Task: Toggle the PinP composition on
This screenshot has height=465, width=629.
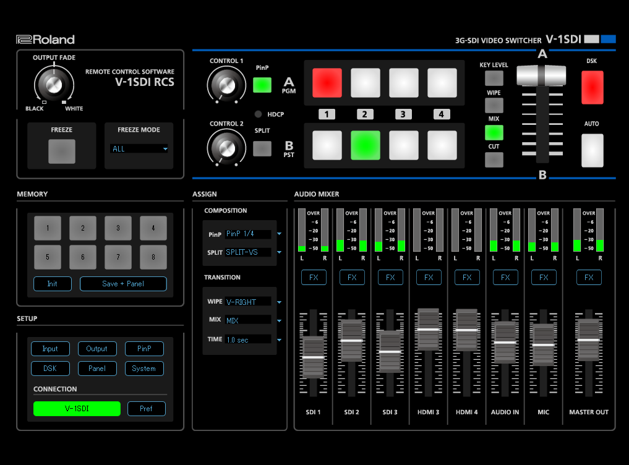Action: 262,85
